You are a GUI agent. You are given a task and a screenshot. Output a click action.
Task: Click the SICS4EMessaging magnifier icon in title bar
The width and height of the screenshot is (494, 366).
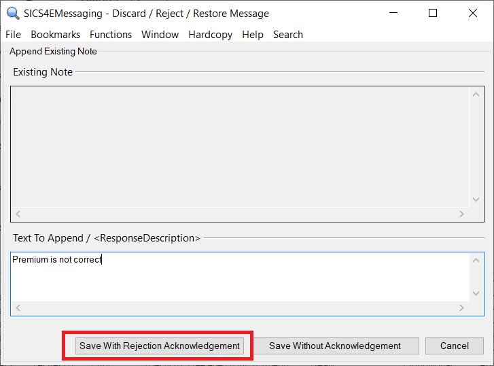(12, 13)
